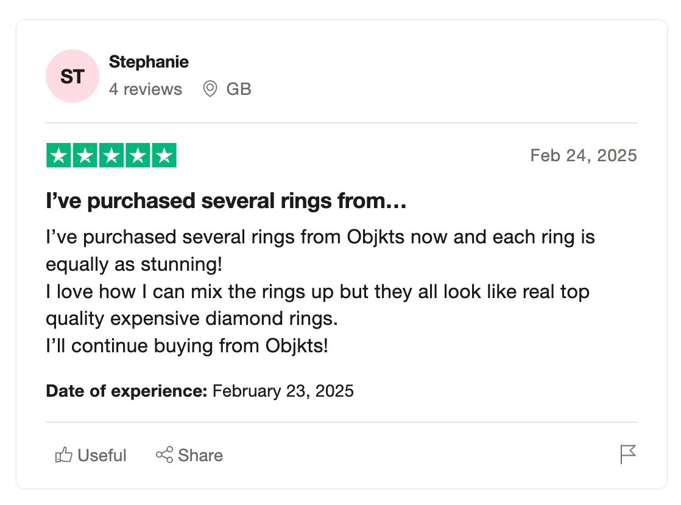
Task: Open Stephanie's reviewer profile name
Action: 149,62
